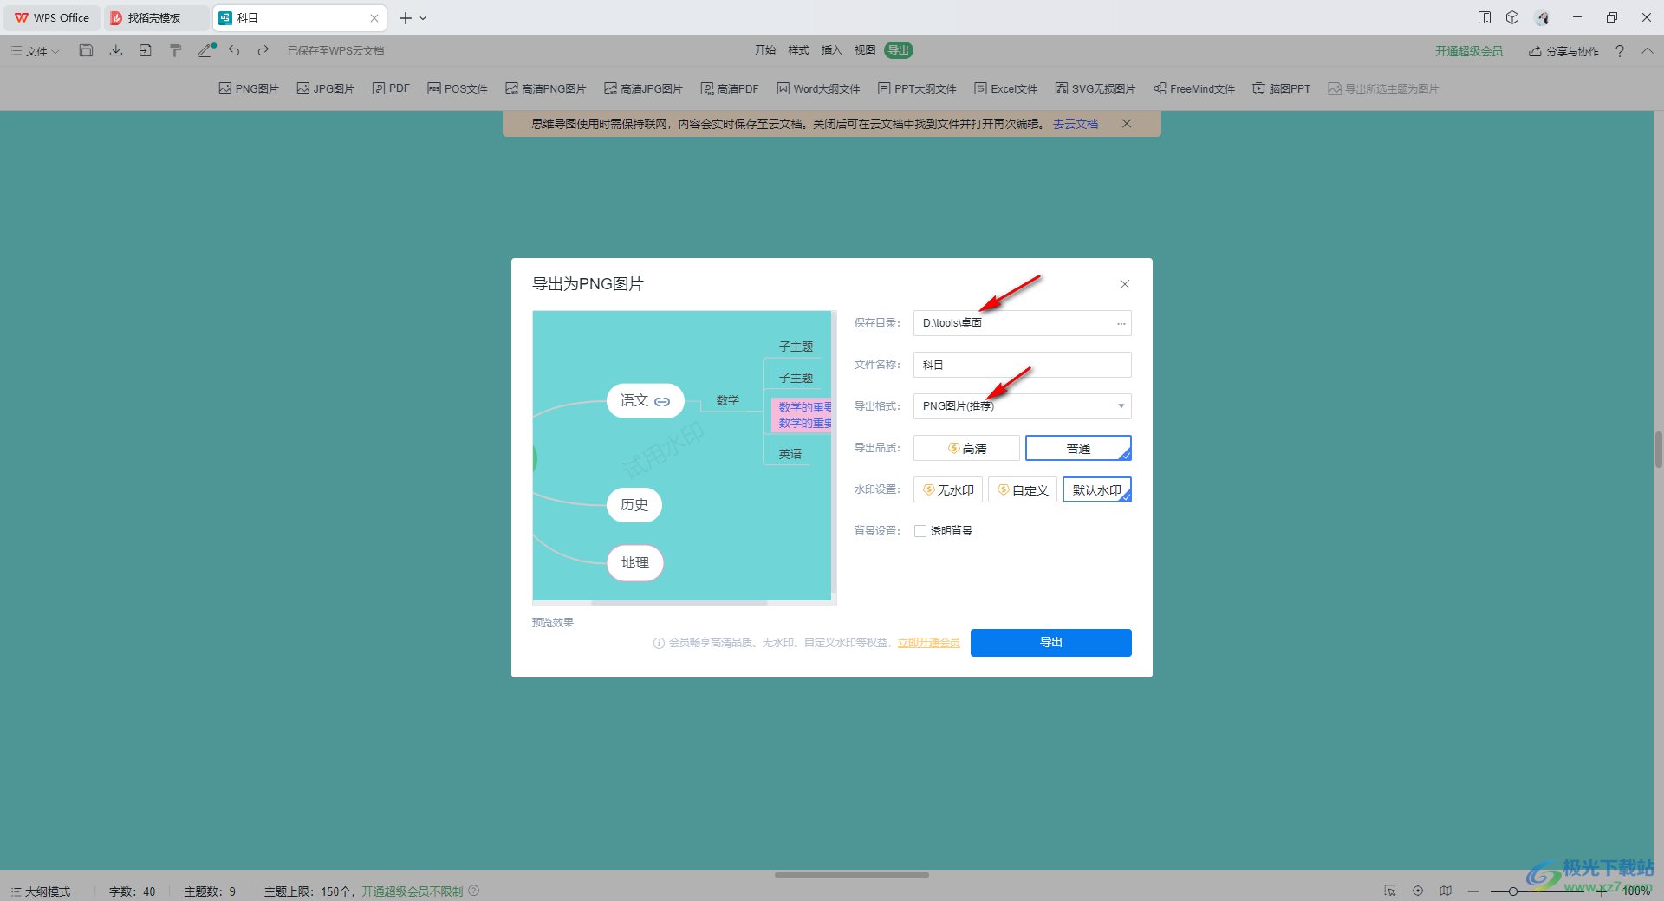
Task: Switch to the 插入 tab
Action: (x=832, y=50)
